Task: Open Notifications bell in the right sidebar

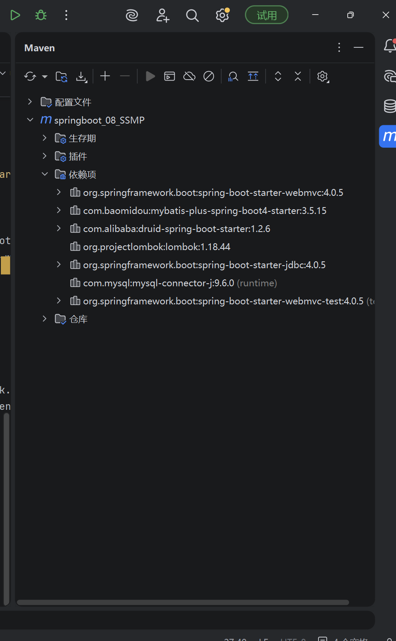Action: click(390, 45)
